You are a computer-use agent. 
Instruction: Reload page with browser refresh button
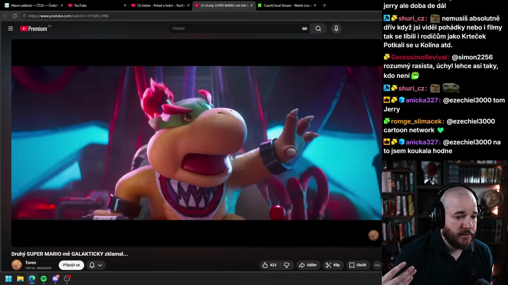[x=15, y=16]
